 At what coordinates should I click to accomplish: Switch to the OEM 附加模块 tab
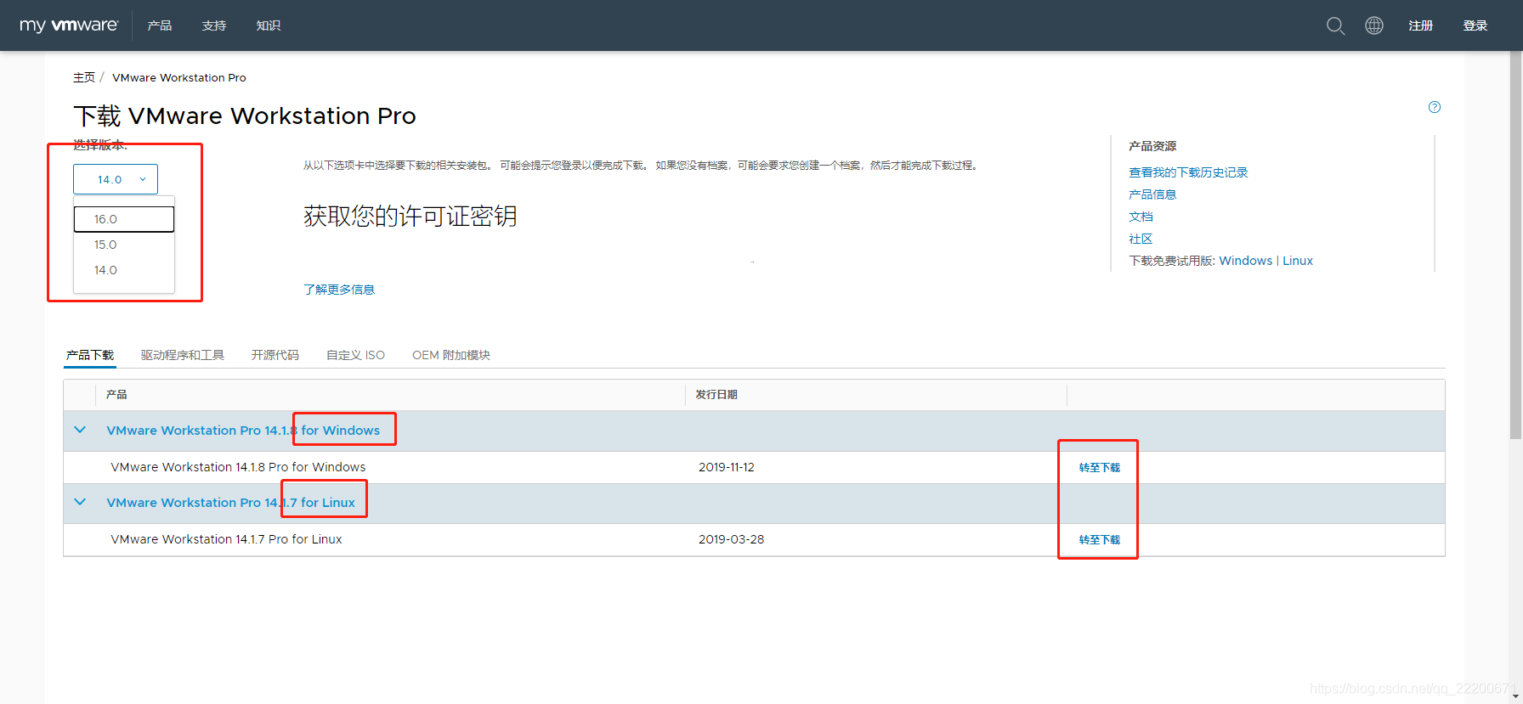(x=451, y=355)
